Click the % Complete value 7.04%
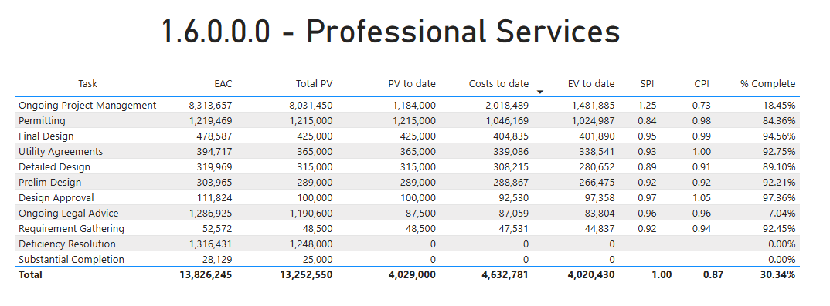830x306 pixels. tap(782, 214)
